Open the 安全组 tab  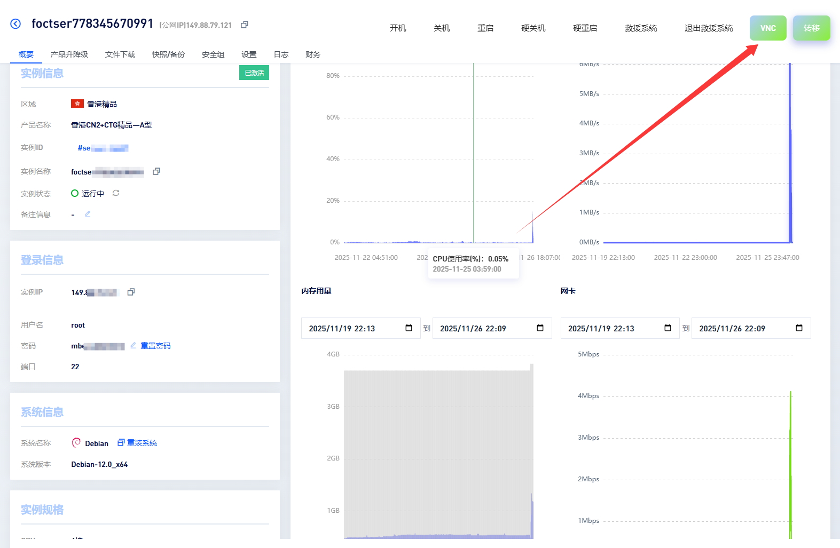point(213,54)
